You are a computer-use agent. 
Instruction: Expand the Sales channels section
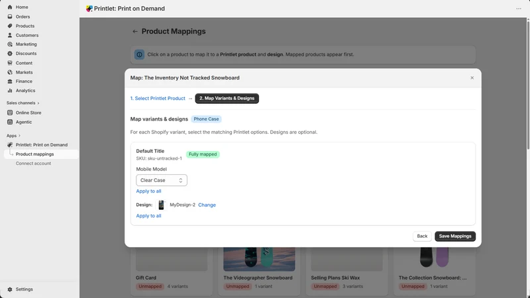(23, 103)
